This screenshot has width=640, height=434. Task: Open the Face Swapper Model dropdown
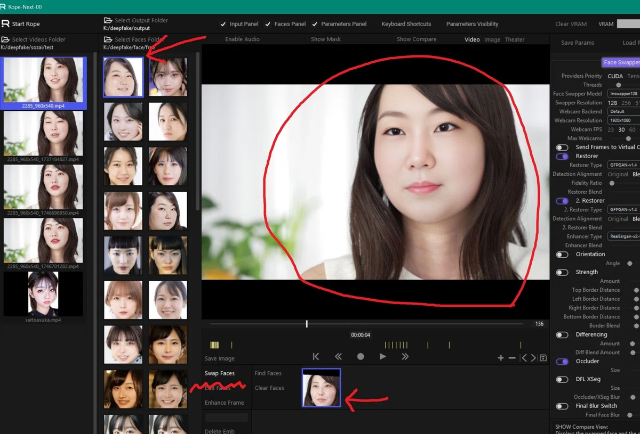pos(623,94)
